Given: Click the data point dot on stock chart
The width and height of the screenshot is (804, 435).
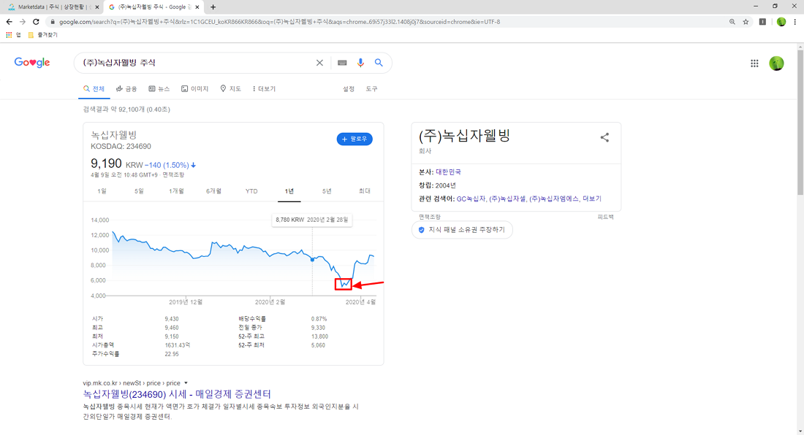Looking at the screenshot, I should (312, 260).
